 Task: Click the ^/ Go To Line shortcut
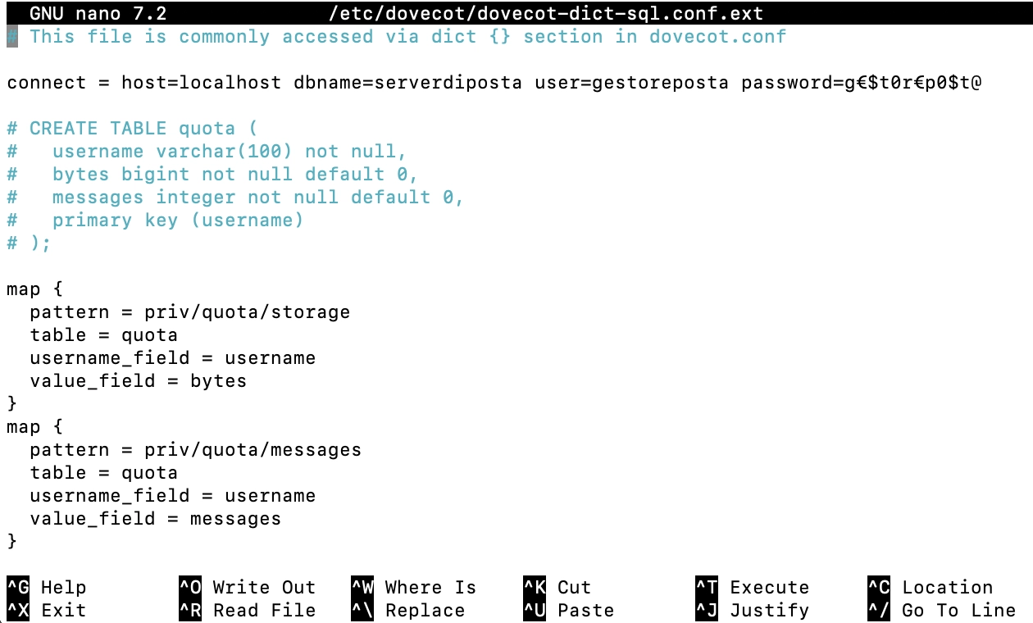tap(941, 610)
